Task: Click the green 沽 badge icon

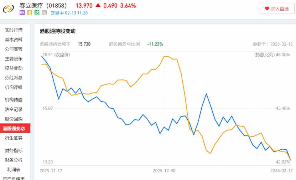Action: [37, 13]
